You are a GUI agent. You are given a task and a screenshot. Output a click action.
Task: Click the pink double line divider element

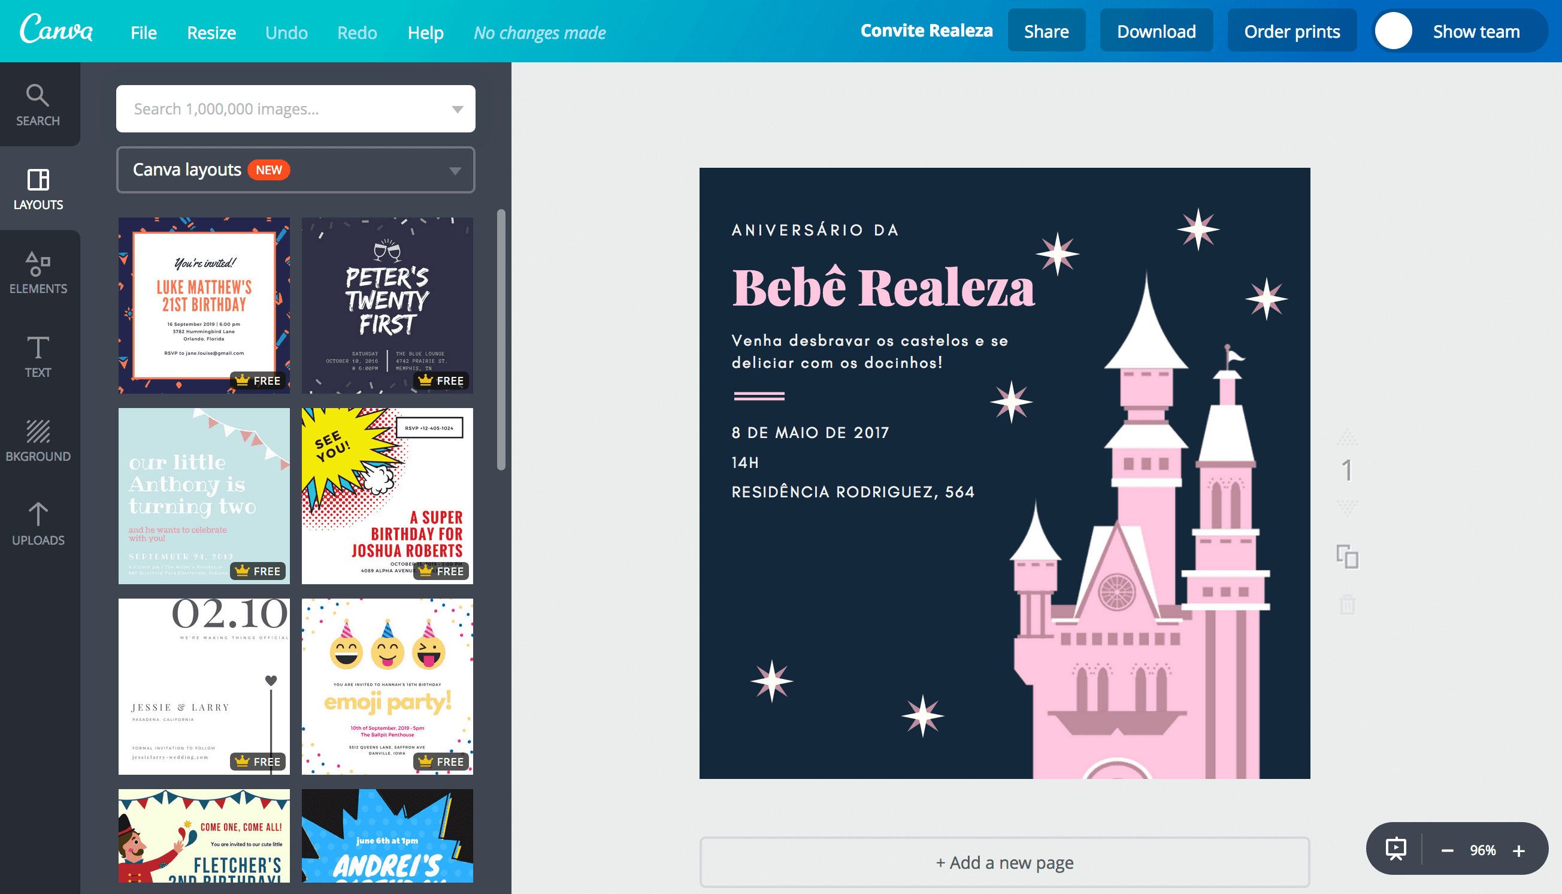tap(759, 396)
